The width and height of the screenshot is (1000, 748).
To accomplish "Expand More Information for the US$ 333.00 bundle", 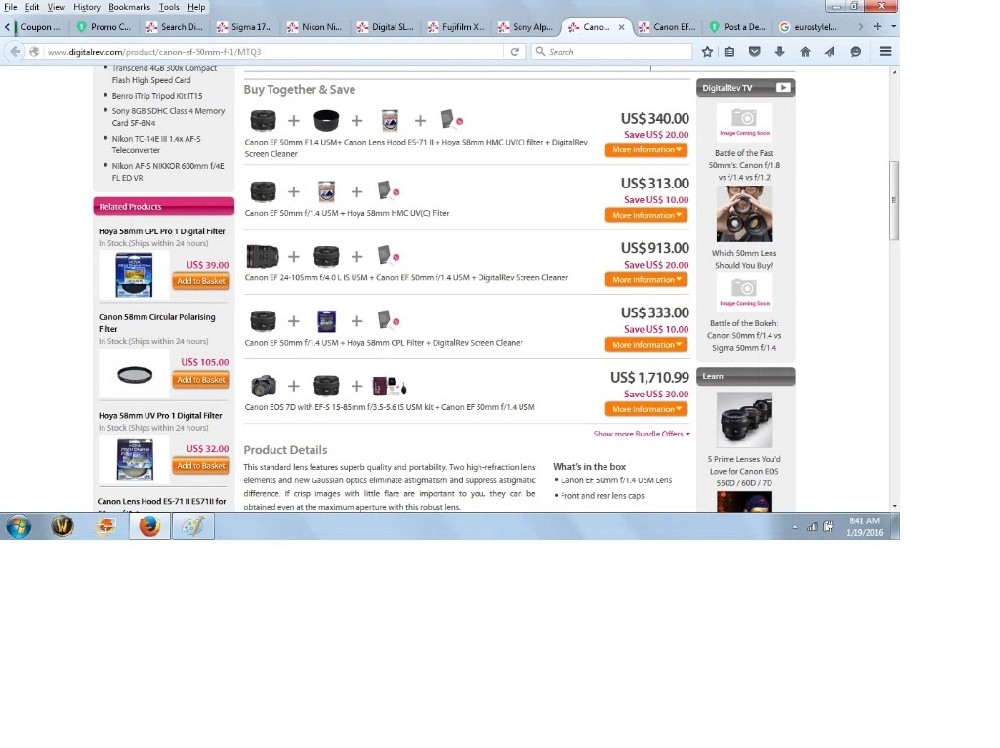I will [x=646, y=345].
